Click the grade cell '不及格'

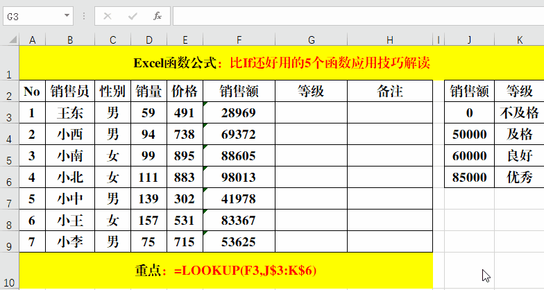point(519,112)
